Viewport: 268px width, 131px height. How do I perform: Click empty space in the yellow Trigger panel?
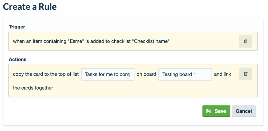coord(204,41)
